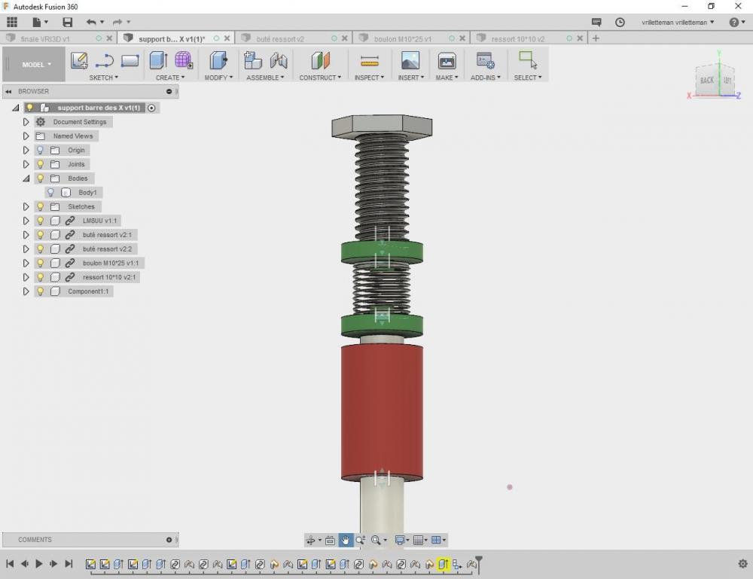This screenshot has height=579, width=753.
Task: Open the MODEL workspace dropdown
Action: point(36,64)
